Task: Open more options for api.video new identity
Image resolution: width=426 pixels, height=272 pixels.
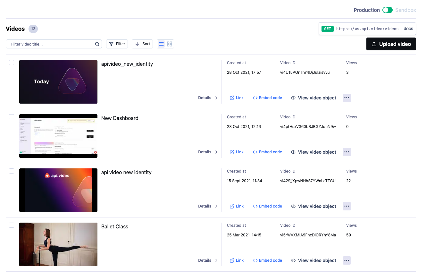Action: pos(347,206)
